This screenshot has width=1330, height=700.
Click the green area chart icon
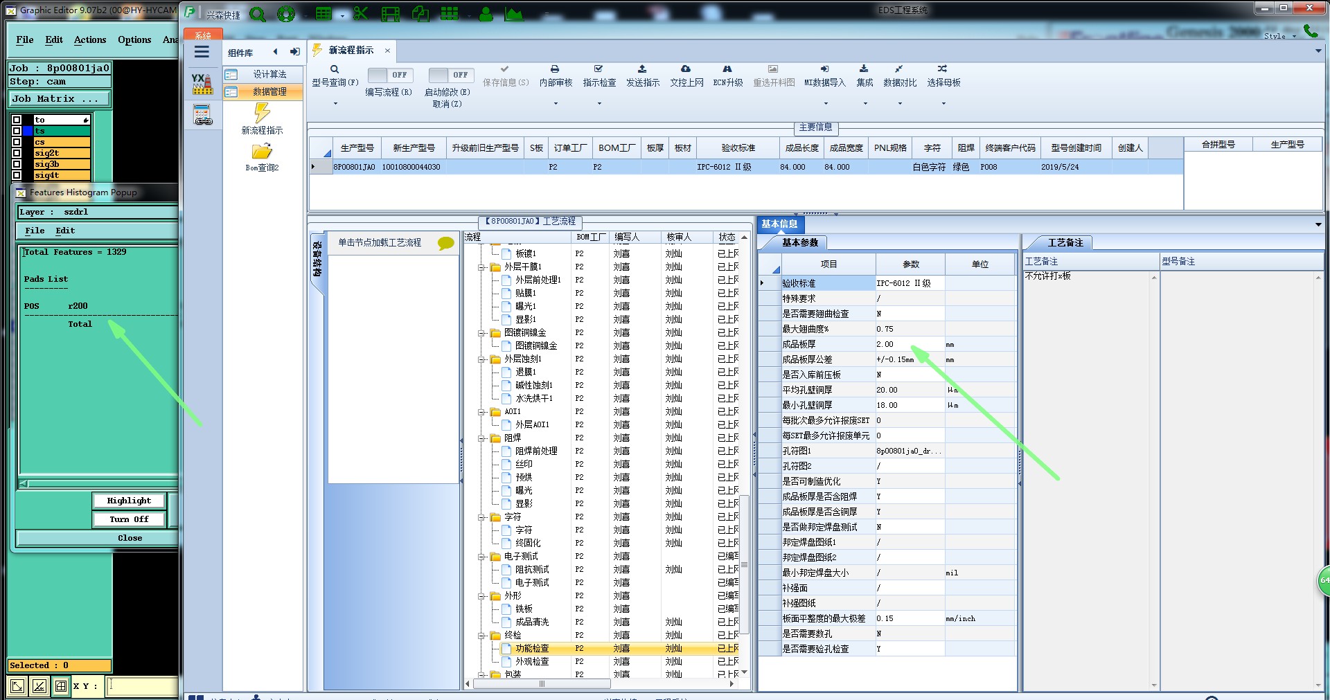coord(514,14)
